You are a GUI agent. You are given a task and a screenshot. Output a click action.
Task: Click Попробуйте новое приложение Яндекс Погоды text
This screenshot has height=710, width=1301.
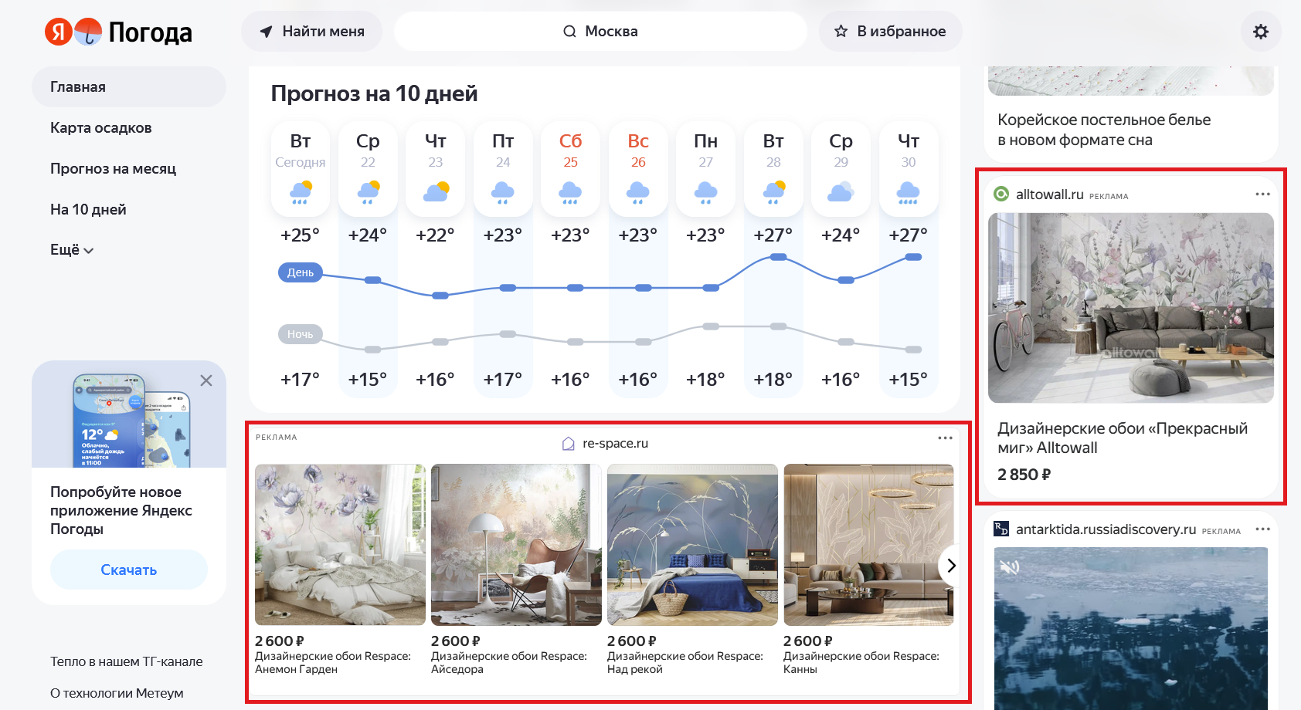121,510
